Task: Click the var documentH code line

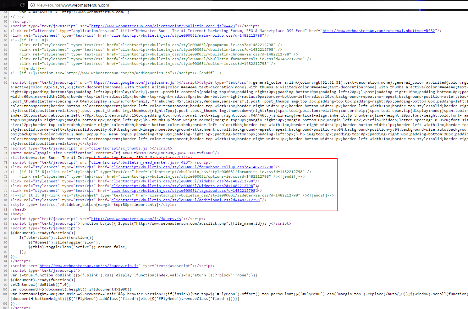Action: tap(71, 289)
